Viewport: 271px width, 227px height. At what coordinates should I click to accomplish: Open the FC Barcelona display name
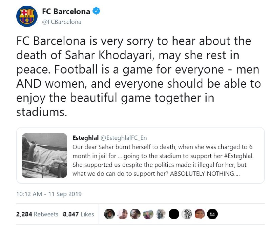(x=66, y=12)
